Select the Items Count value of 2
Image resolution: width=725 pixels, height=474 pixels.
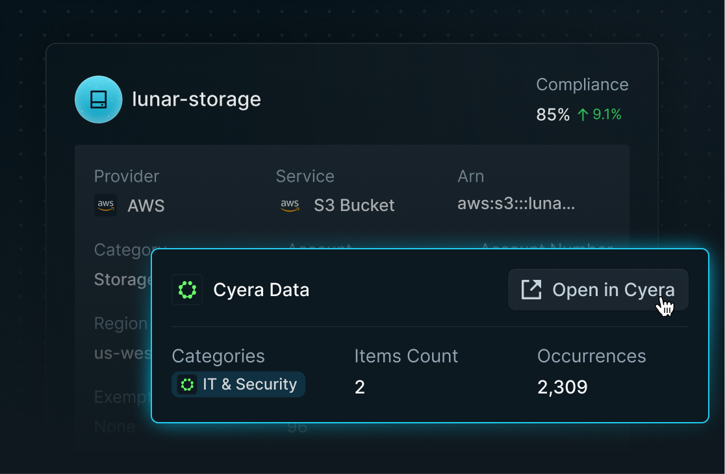tap(360, 386)
